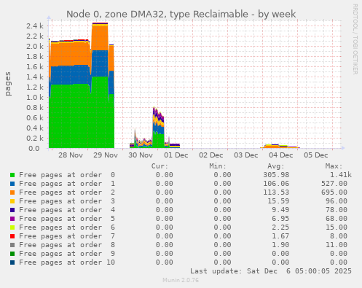Viewport: 362px width, 288px height.
Task: Click the green order 0 legend swatch
Action: pyautogui.click(x=12, y=175)
